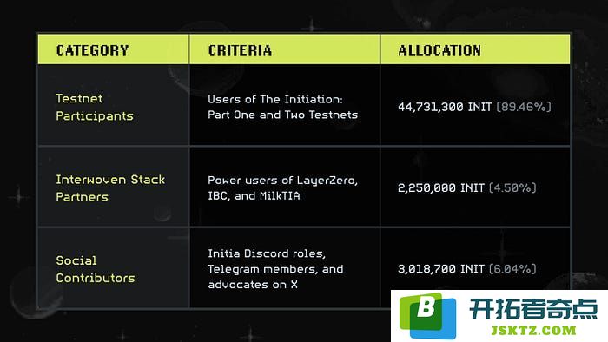This screenshot has height=342, width=608.
Task: Select the LayerZero, IBC, MilkTIA criteria text
Action: coord(282,187)
